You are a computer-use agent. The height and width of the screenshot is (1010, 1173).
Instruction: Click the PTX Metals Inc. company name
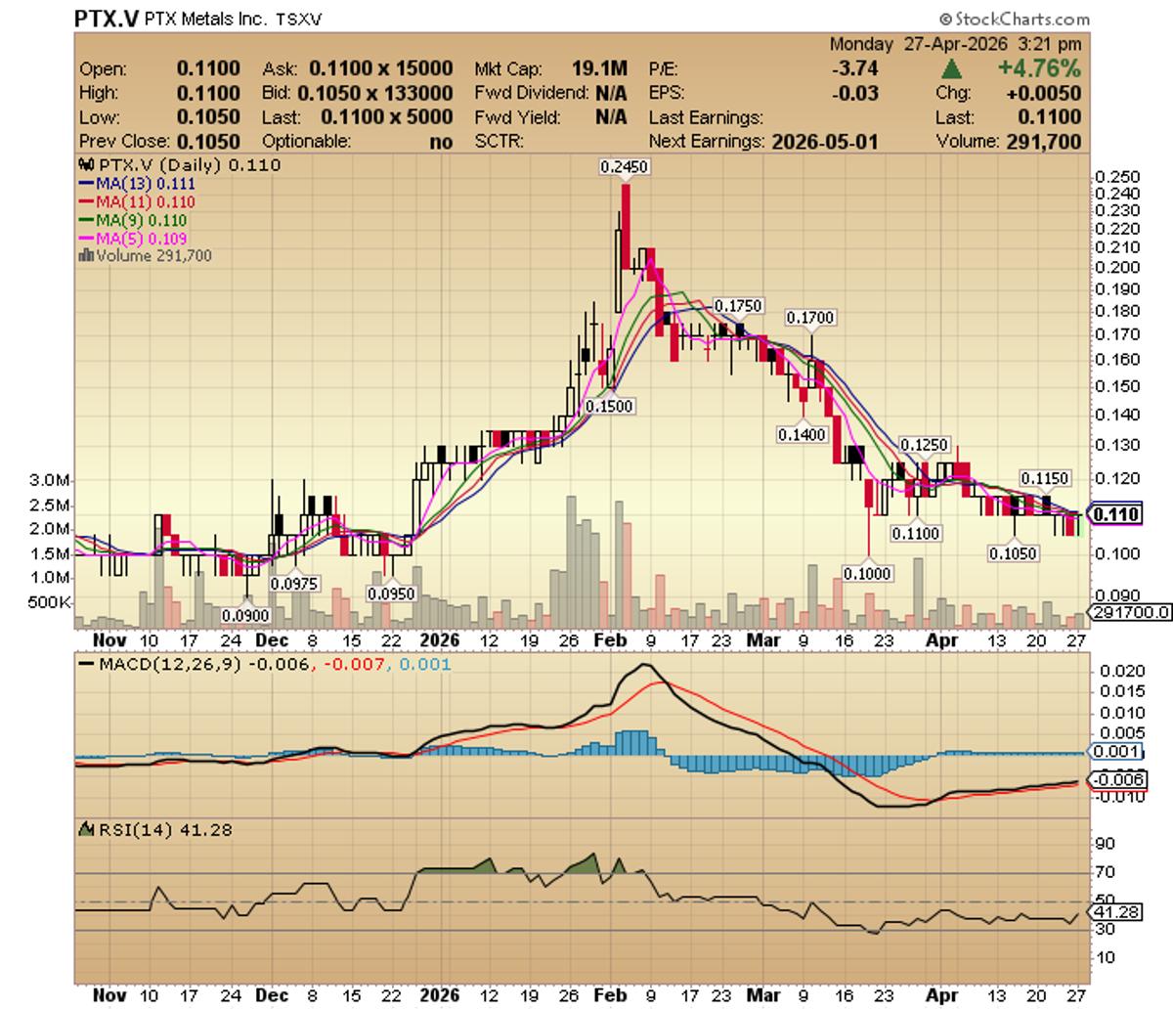click(x=206, y=19)
